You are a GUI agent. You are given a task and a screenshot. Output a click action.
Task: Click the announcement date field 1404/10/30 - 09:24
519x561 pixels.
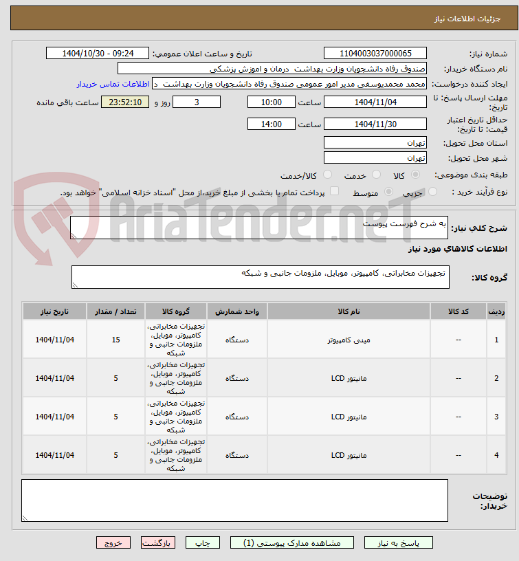[x=98, y=54]
